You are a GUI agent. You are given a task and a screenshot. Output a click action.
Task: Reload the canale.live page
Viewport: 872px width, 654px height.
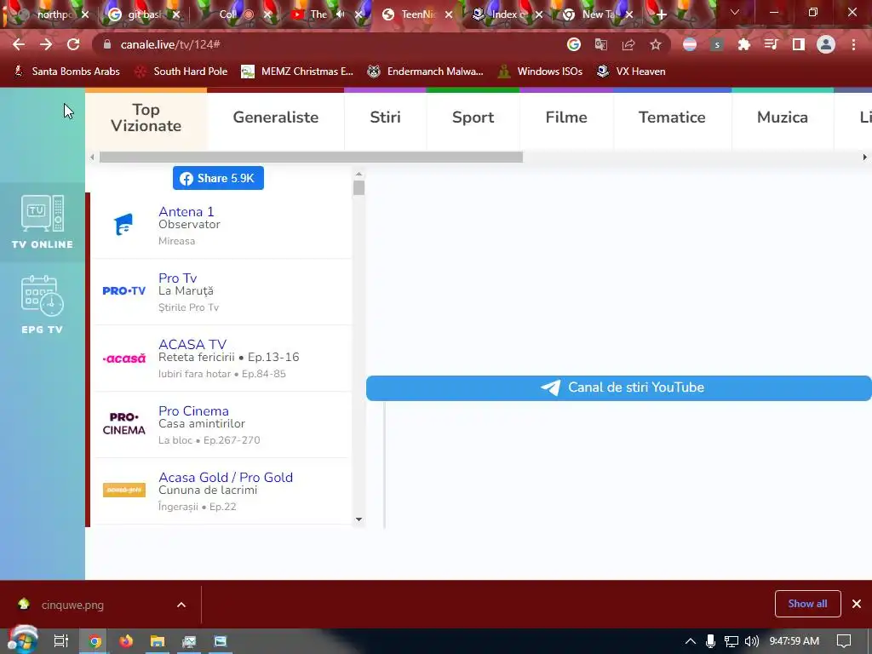click(73, 44)
